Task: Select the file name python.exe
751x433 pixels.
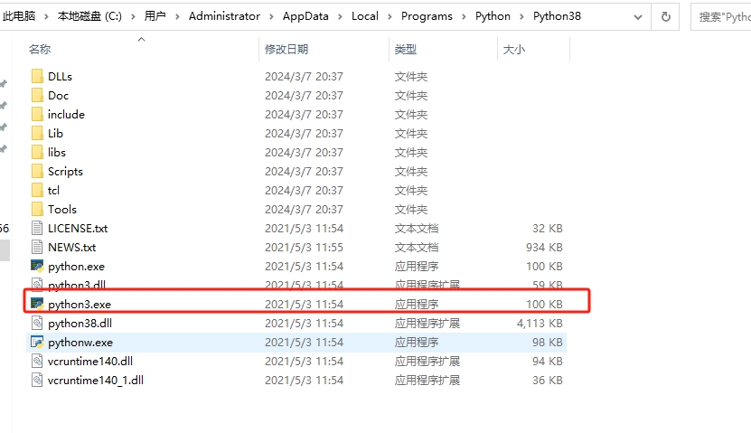Action: (76, 267)
